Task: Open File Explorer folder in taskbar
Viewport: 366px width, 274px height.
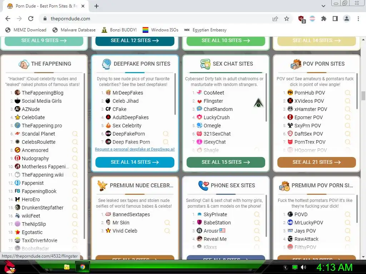Action: [67, 267]
